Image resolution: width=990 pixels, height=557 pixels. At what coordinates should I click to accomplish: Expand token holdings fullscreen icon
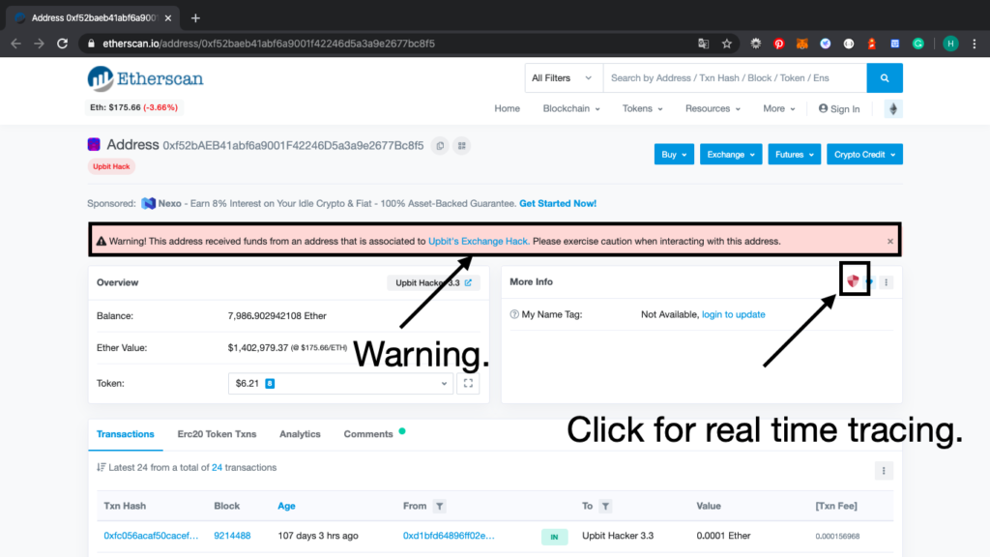pyautogui.click(x=469, y=383)
